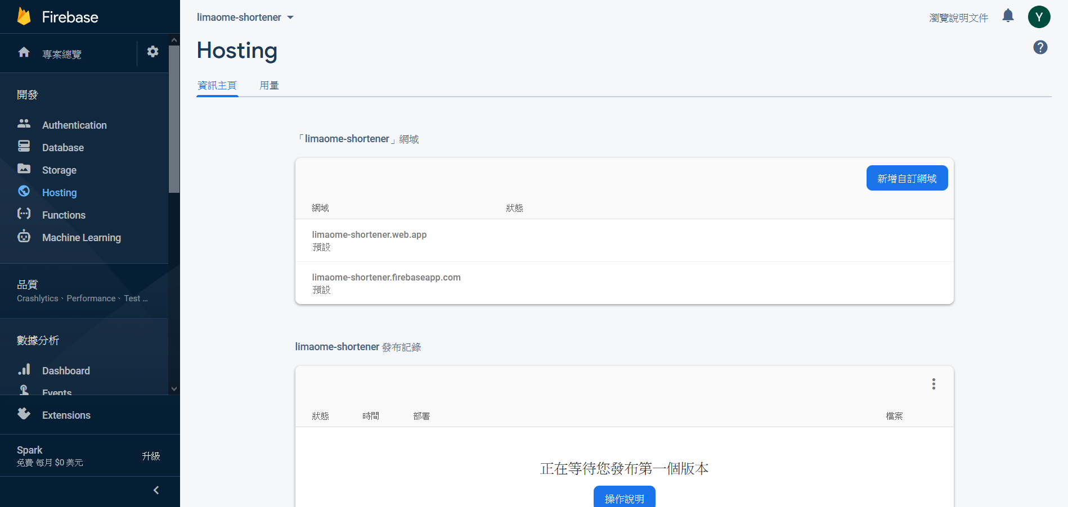This screenshot has width=1068, height=507.
Task: Click the Firebase flame logo
Action: pos(24,17)
